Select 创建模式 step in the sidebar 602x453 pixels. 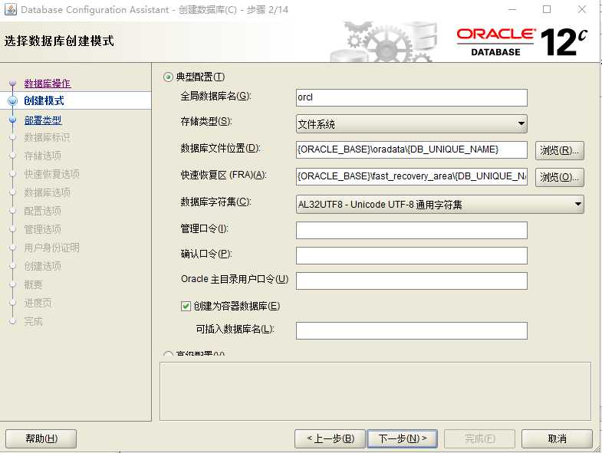click(x=44, y=100)
